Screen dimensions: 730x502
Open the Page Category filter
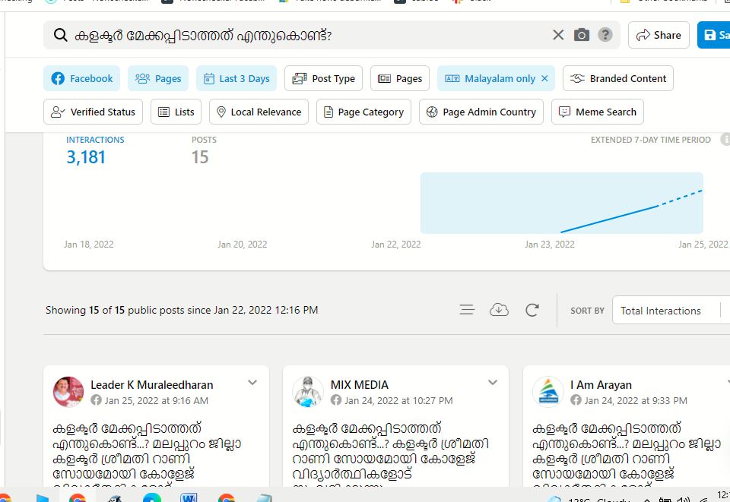[362, 112]
